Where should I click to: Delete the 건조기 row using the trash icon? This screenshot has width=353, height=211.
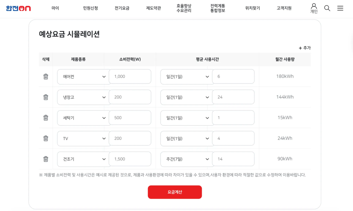(x=45, y=159)
